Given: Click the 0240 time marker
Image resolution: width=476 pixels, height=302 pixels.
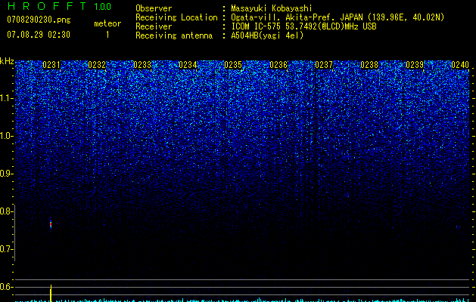Looking at the screenshot, I should 460,65.
